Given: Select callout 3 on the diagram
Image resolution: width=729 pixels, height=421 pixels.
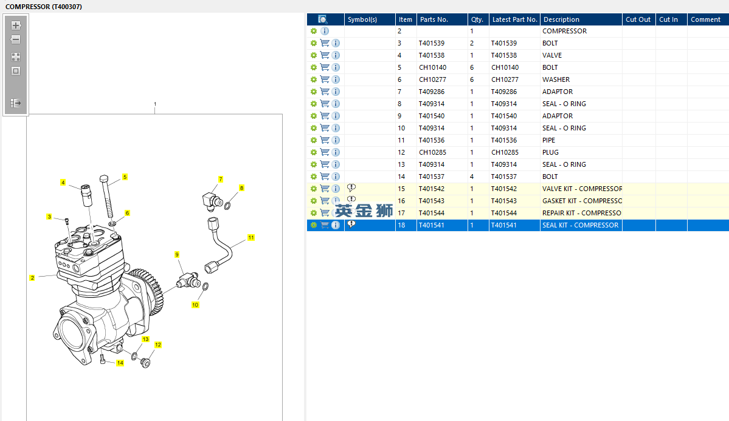Looking at the screenshot, I should pyautogui.click(x=49, y=217).
